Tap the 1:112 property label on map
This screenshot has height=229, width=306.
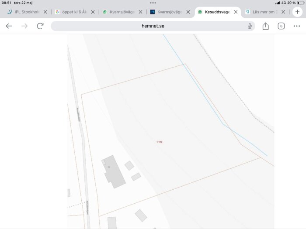point(159,142)
